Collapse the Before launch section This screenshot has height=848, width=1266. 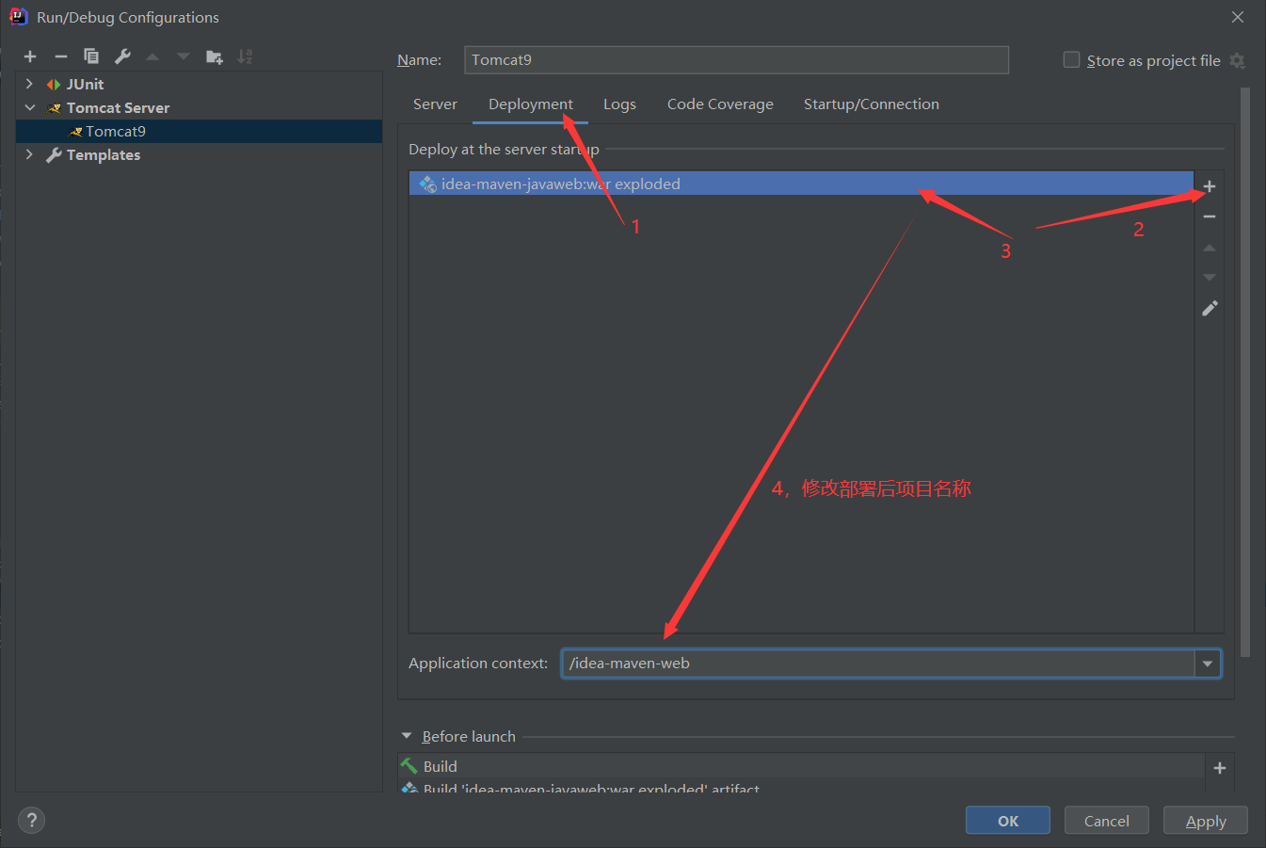point(407,736)
